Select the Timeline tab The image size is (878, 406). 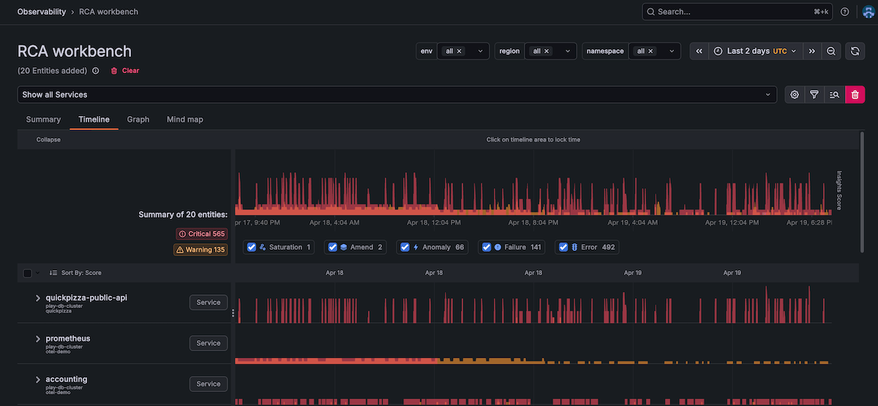coord(94,119)
